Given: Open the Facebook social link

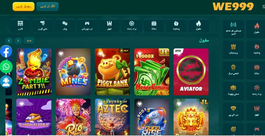Looking at the screenshot, I should [x=6, y=52].
